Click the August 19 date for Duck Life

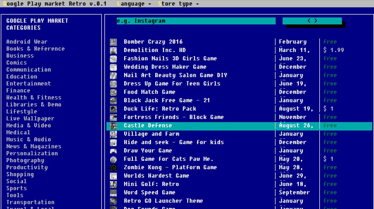click(x=296, y=109)
